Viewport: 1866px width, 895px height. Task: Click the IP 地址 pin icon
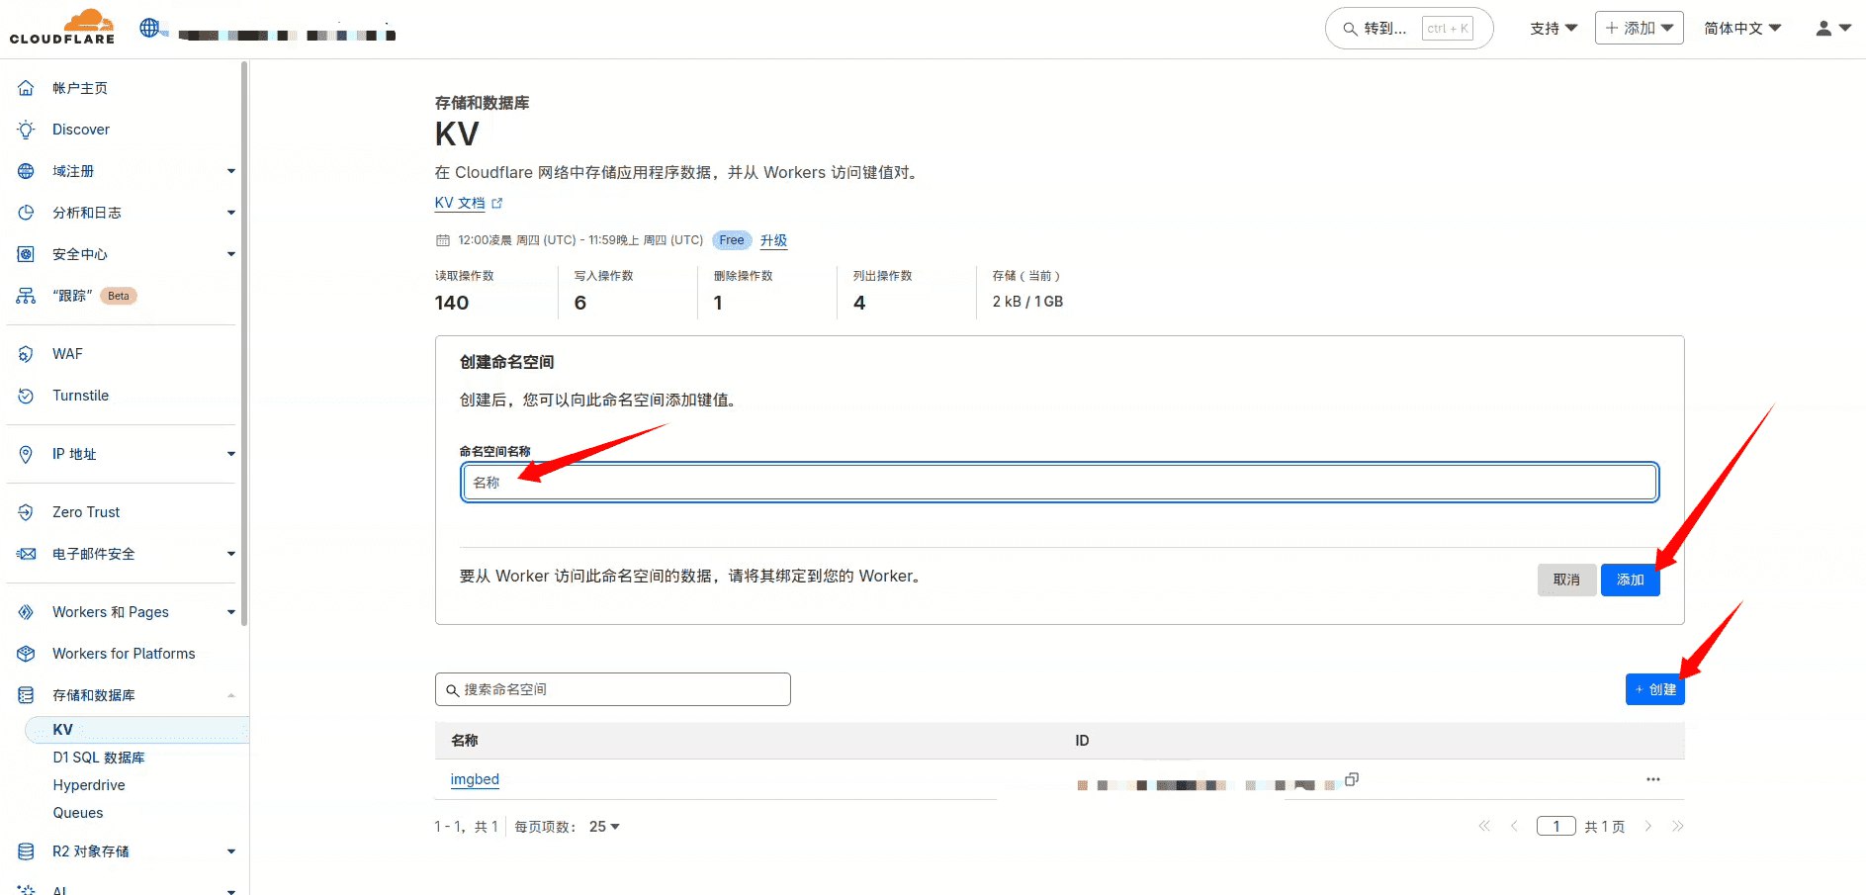click(x=27, y=454)
